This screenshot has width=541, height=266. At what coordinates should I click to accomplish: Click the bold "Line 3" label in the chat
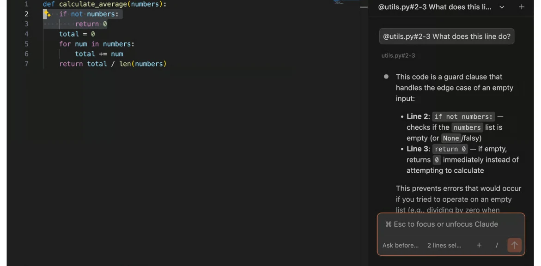[417, 149]
